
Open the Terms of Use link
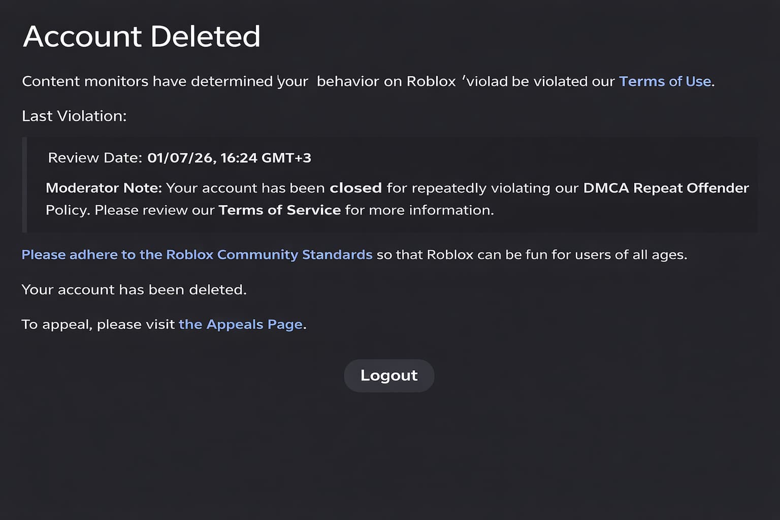point(664,81)
